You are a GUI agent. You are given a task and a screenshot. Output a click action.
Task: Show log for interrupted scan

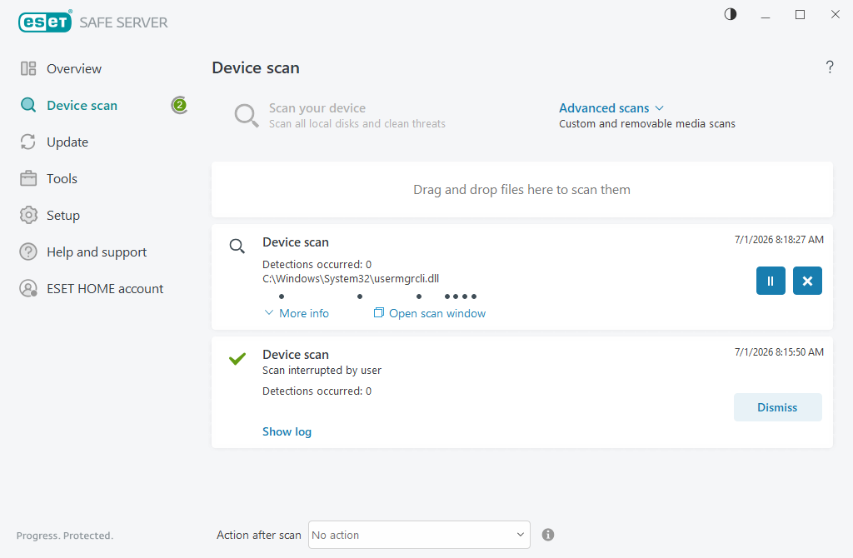pyautogui.click(x=287, y=431)
